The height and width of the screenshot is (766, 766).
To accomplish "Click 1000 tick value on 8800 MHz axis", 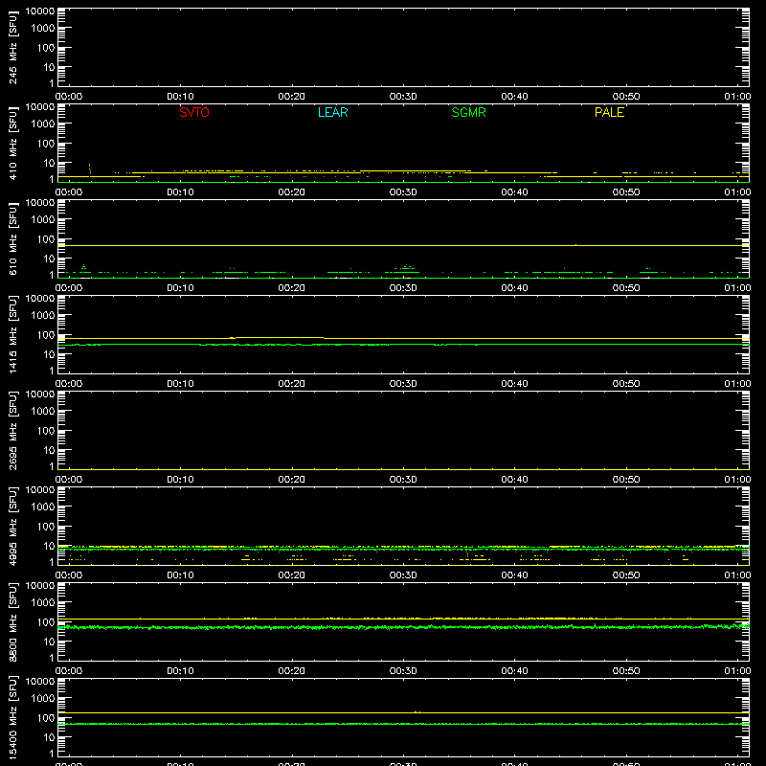I will point(43,603).
